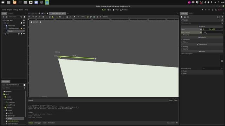The height and width of the screenshot is (126, 225).
Task: Choose the Rotate Mode tool
Action: [x=36, y=17]
